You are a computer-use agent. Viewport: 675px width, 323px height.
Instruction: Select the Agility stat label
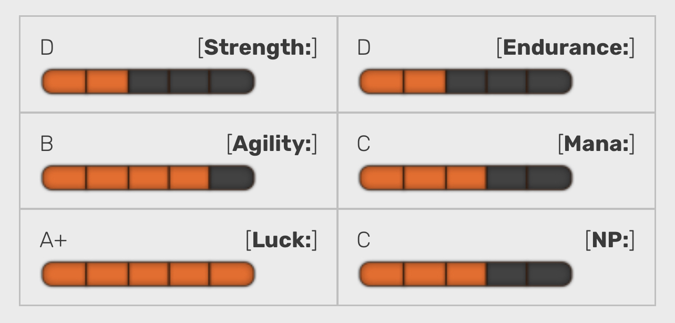pos(272,144)
